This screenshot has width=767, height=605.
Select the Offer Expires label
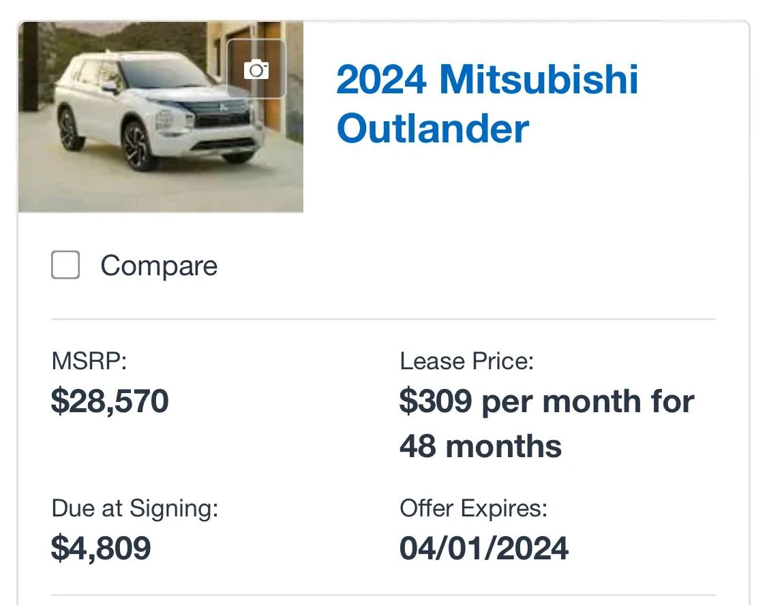click(x=474, y=508)
